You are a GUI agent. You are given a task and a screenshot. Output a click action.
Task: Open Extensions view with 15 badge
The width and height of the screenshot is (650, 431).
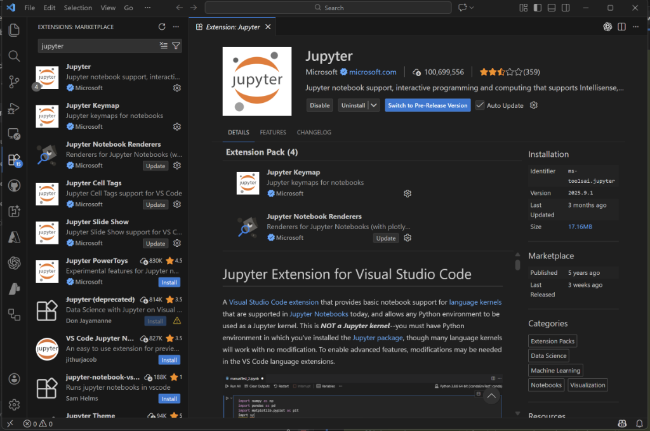(14, 159)
